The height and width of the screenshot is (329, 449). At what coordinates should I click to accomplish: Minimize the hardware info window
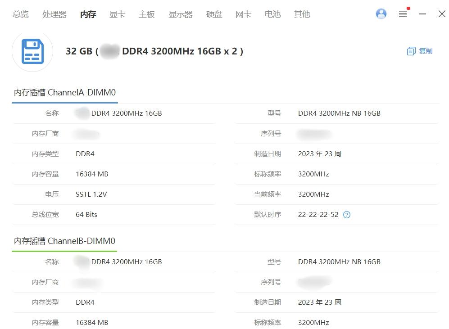click(422, 14)
